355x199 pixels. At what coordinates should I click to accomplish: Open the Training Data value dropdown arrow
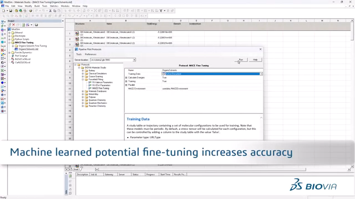tap(261, 74)
